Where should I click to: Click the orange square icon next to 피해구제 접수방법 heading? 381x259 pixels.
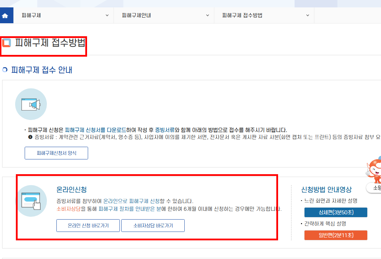point(6,42)
